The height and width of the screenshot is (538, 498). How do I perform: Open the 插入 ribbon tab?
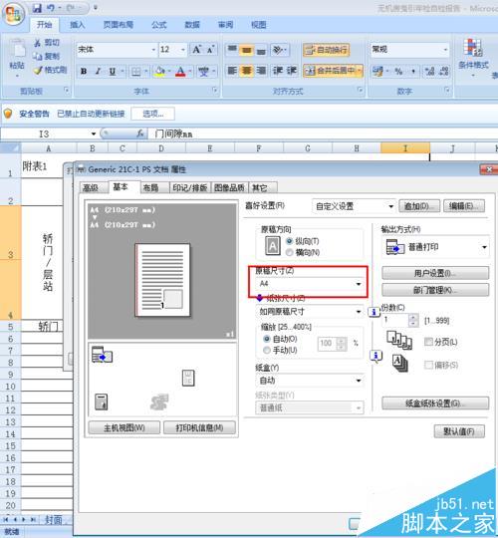[x=77, y=25]
